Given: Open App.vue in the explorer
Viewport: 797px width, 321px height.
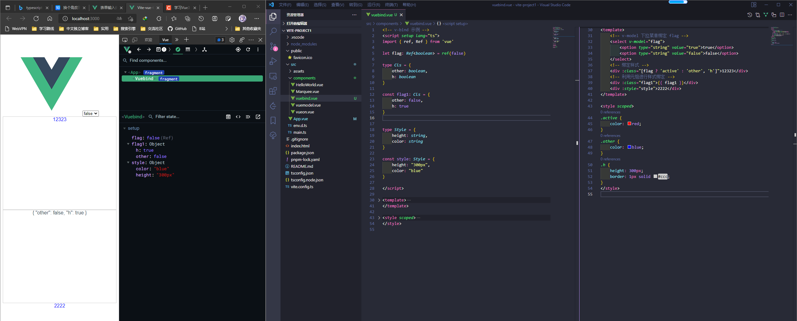Looking at the screenshot, I should pyautogui.click(x=301, y=119).
